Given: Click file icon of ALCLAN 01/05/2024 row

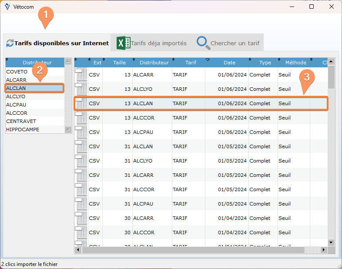Looking at the screenshot, I should pos(81,146).
